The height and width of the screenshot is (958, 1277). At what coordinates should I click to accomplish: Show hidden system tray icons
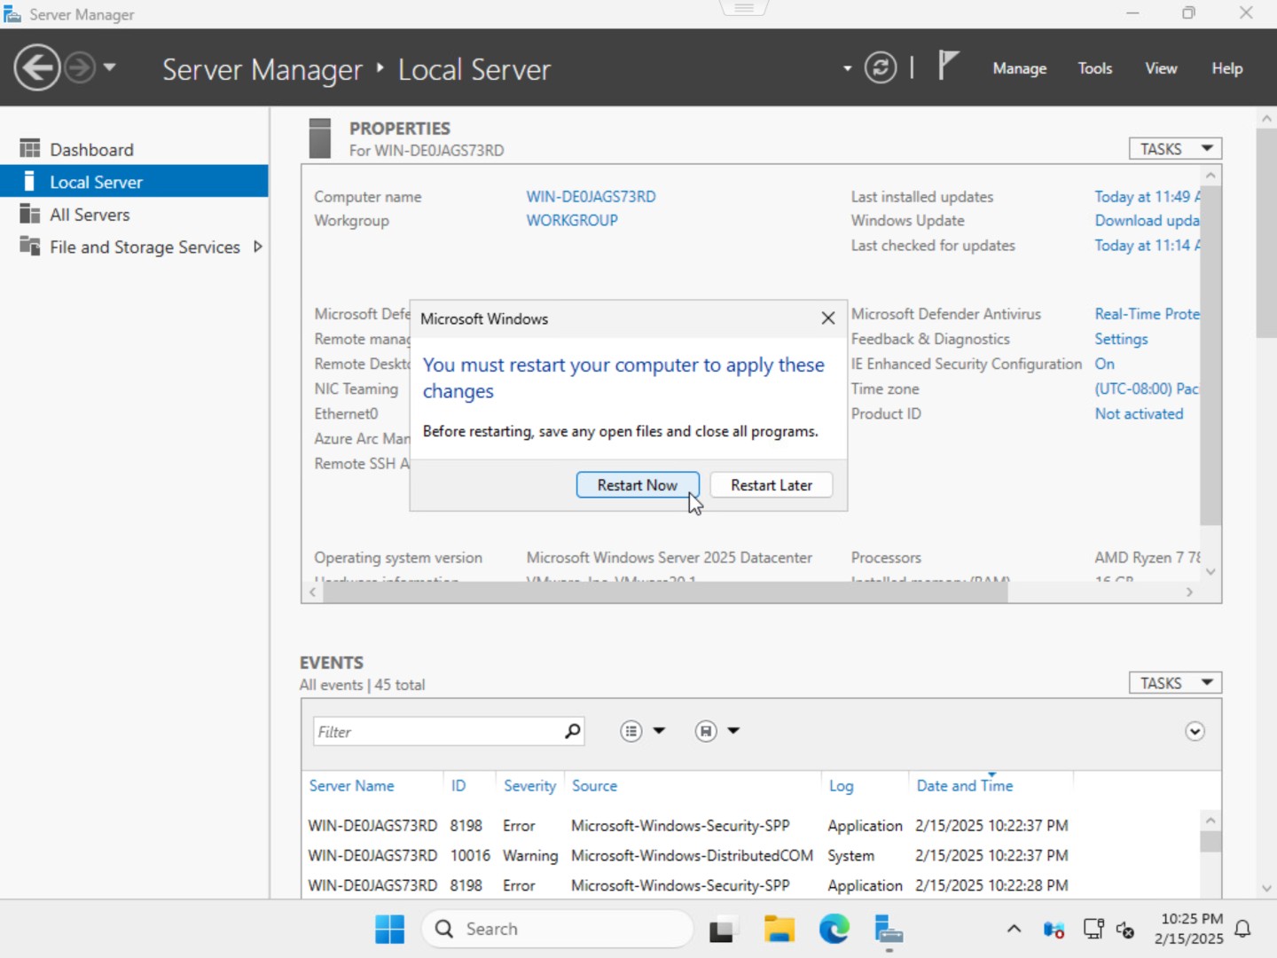[x=1014, y=929]
